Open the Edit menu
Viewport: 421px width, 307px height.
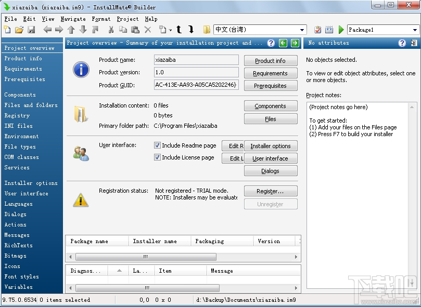29,19
